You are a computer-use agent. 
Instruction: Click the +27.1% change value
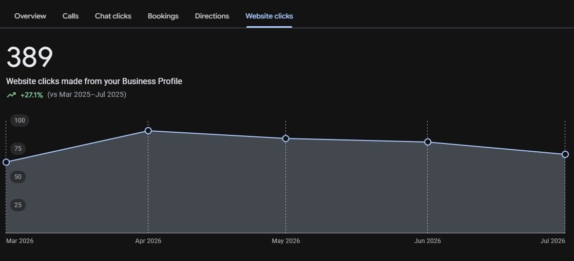[x=31, y=95]
